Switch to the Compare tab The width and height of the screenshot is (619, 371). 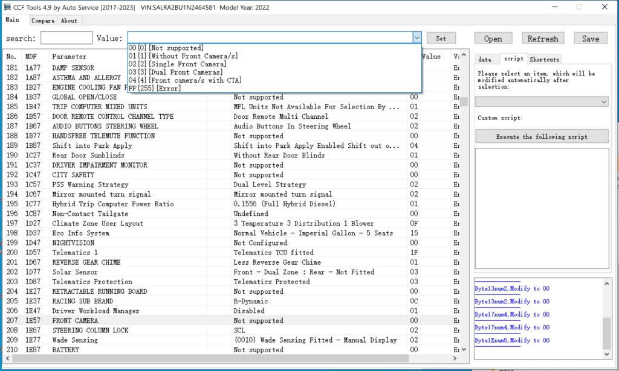(x=42, y=20)
